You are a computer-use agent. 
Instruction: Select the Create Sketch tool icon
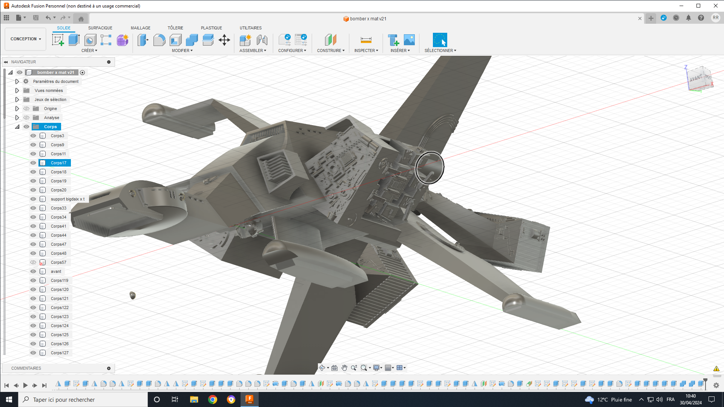(58, 40)
